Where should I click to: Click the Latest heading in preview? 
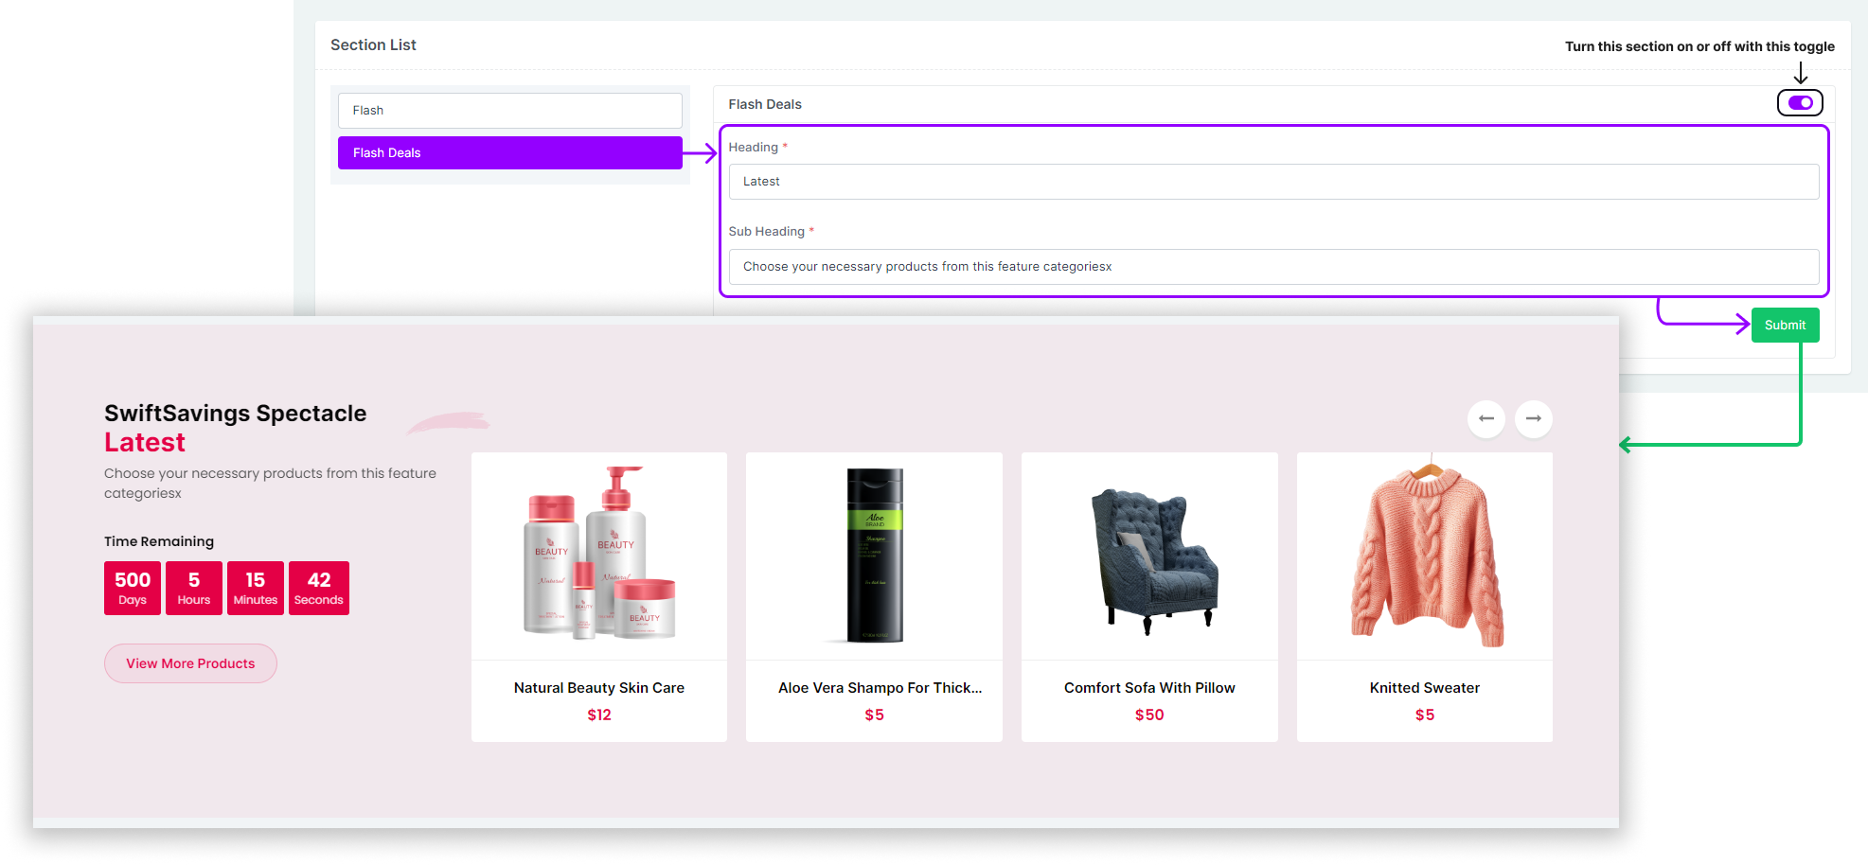tap(145, 443)
